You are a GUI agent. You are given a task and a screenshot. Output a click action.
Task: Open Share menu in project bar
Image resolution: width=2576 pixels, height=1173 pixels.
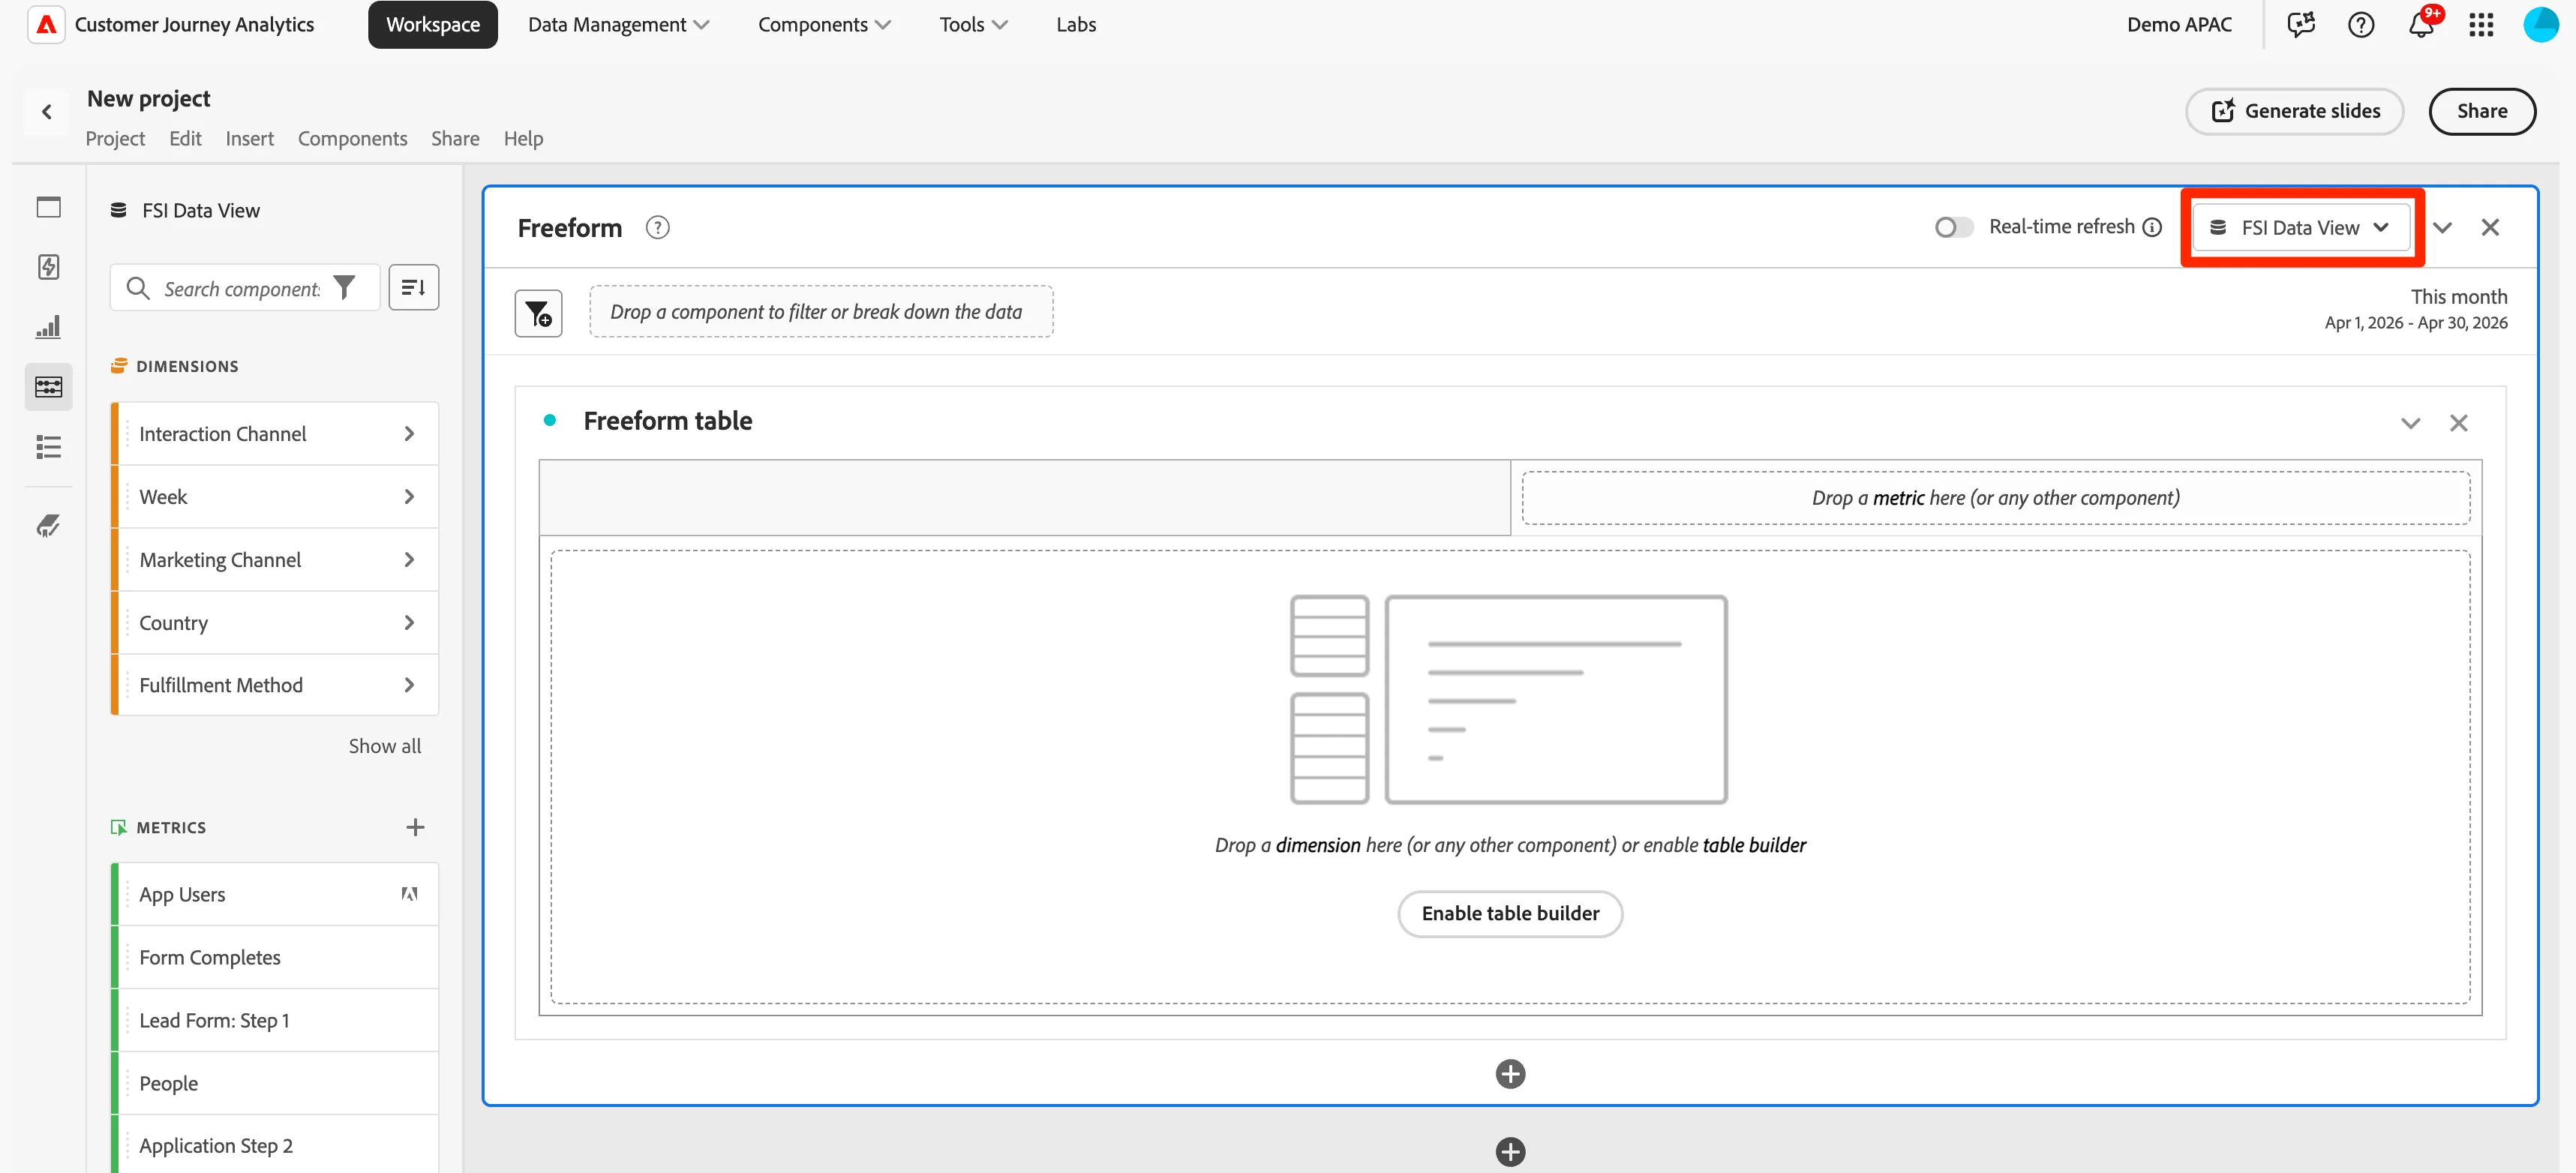[x=455, y=139]
